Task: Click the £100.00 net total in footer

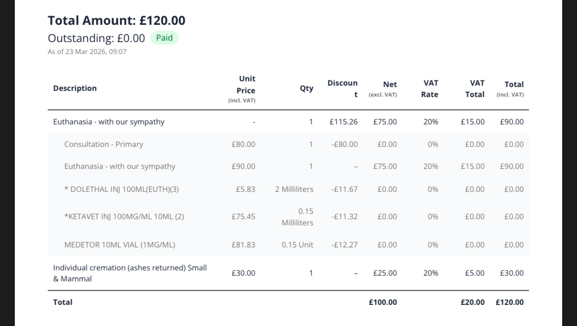Action: click(x=383, y=302)
